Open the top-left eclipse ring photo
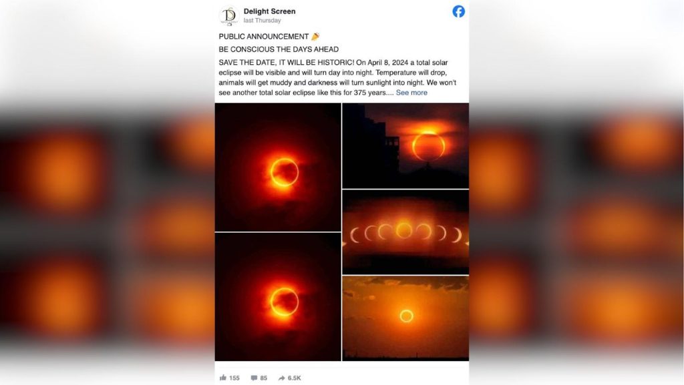684x385 pixels. 278,167
